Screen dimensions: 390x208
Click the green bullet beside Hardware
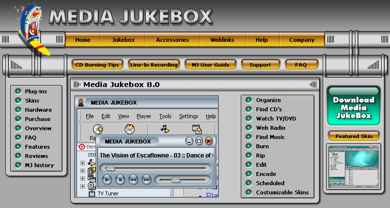[18, 109]
